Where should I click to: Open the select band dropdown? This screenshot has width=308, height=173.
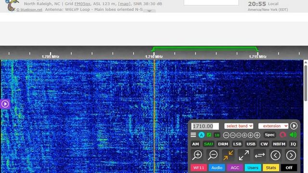(239, 126)
